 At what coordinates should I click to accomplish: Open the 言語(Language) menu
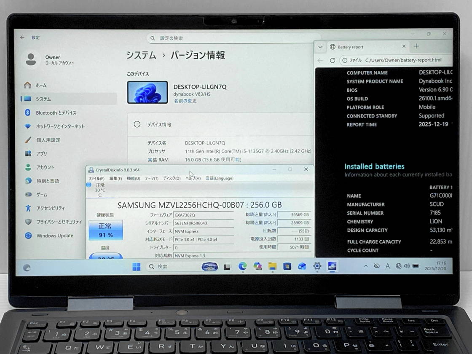(x=219, y=178)
